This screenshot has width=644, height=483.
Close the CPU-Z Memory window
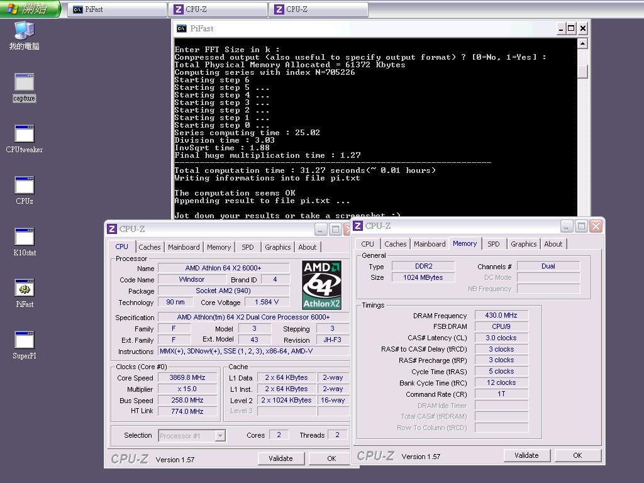(x=596, y=226)
